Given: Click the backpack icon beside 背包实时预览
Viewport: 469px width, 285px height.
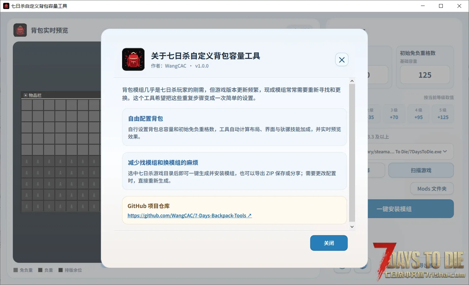Looking at the screenshot, I should (20, 30).
